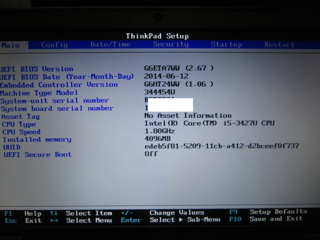
Task: Click the Select Item legend
Action: (x=89, y=213)
